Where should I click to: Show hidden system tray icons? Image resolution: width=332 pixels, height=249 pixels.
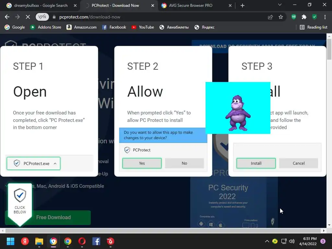click(x=267, y=241)
